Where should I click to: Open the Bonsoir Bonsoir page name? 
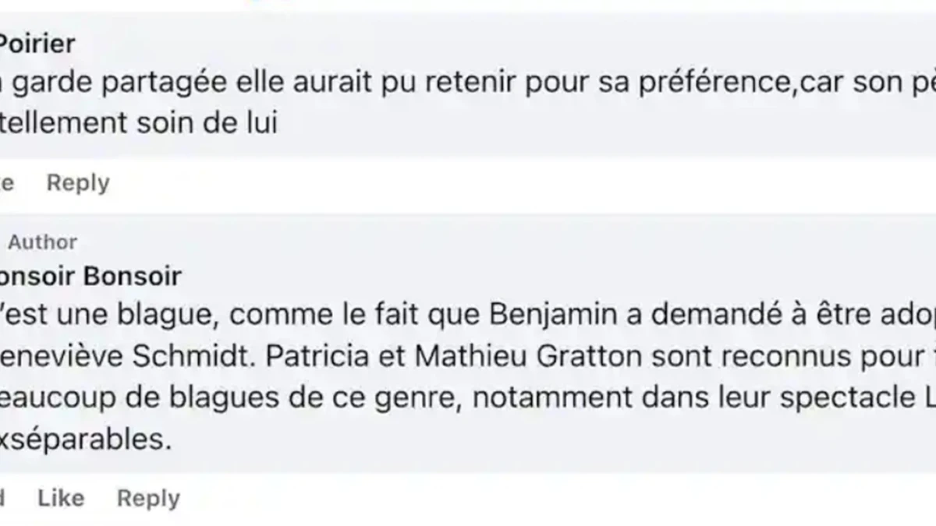pyautogui.click(x=90, y=276)
